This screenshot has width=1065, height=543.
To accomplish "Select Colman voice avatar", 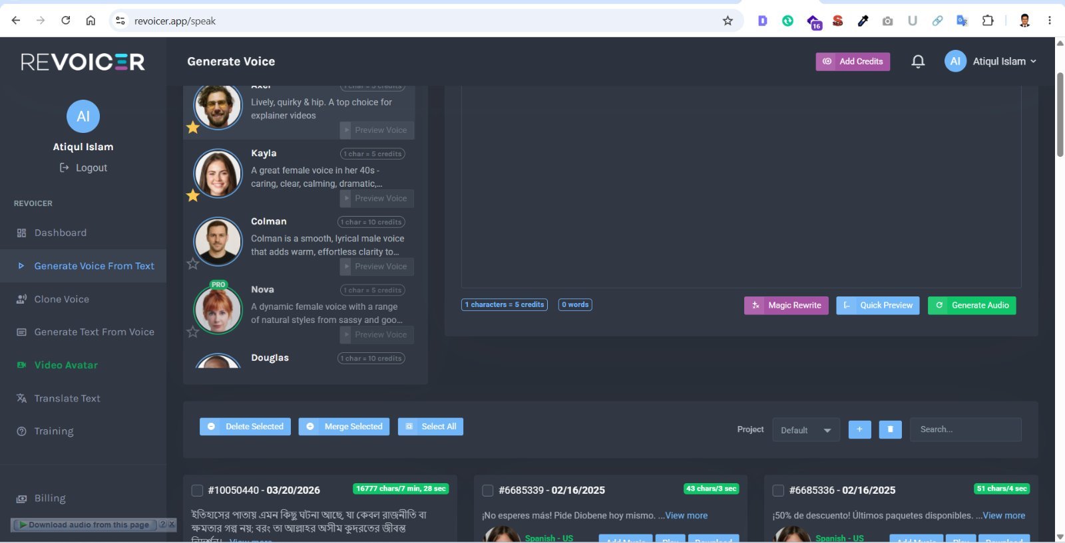I will (218, 241).
